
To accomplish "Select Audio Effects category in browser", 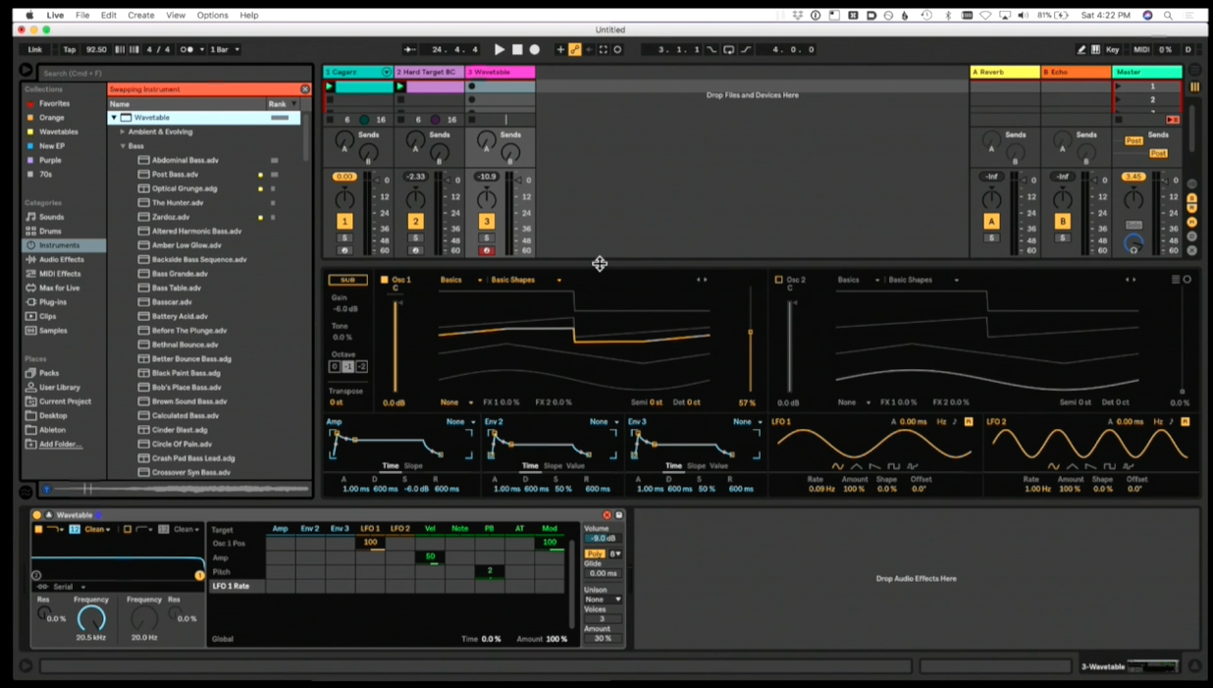I will tap(61, 260).
